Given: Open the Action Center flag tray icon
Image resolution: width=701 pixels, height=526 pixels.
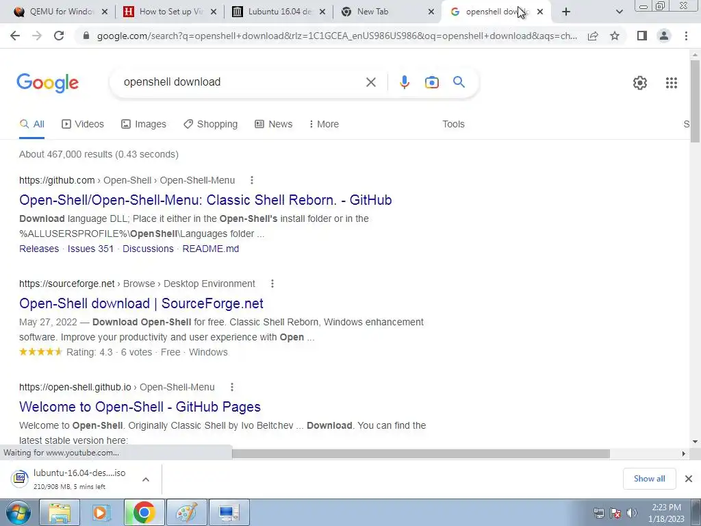Looking at the screenshot, I should pos(615,513).
